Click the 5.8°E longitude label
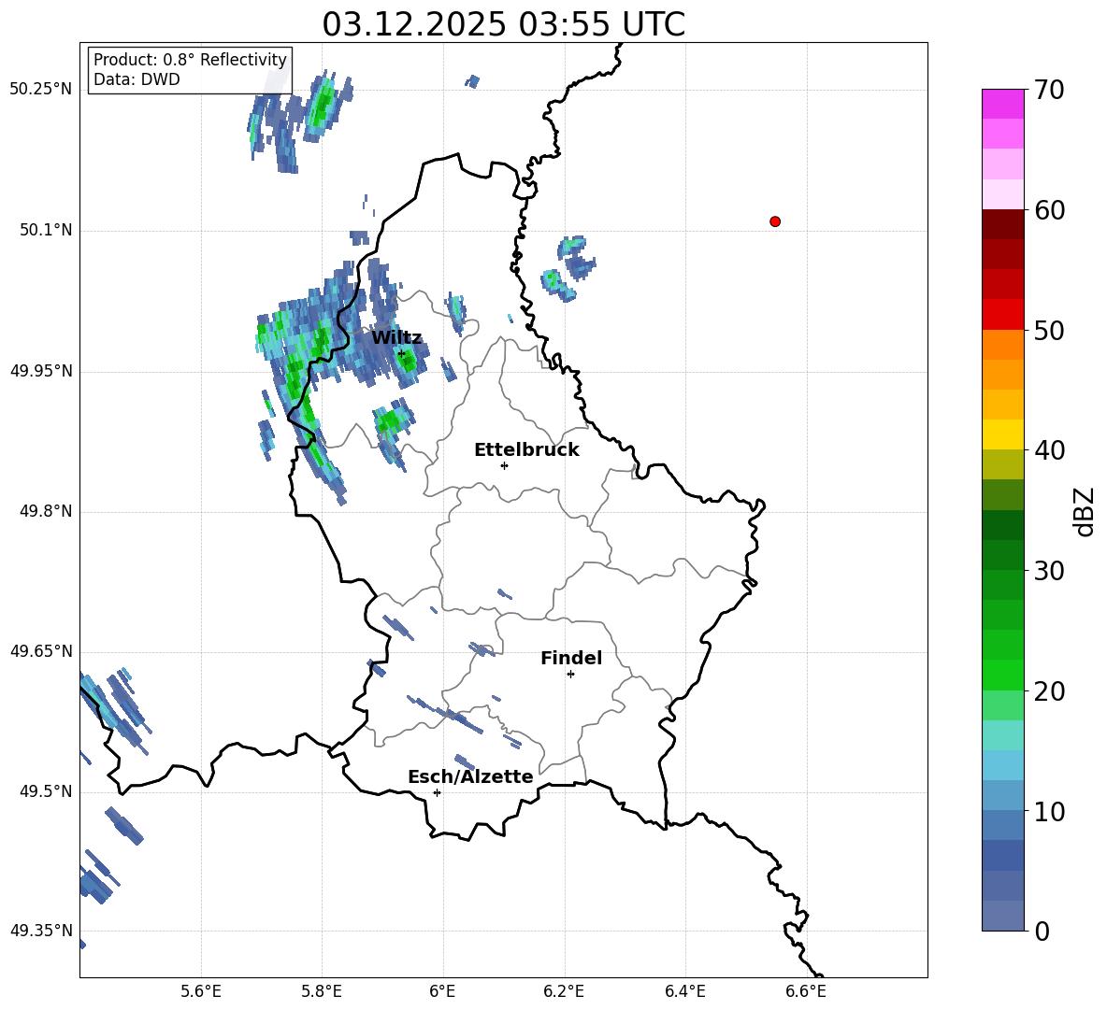Image resolution: width=1107 pixels, height=1010 pixels. click(322, 991)
